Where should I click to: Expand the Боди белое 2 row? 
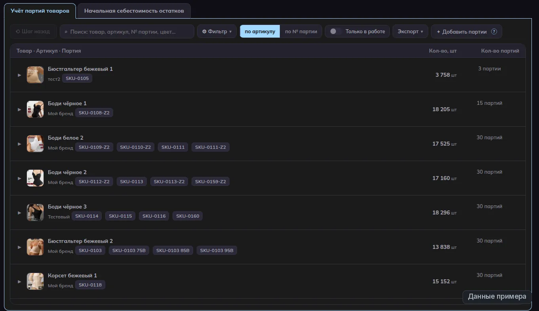[19, 144]
